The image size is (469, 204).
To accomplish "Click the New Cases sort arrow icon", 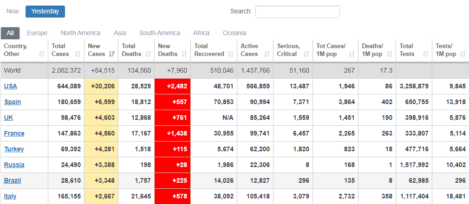I will (x=111, y=54).
